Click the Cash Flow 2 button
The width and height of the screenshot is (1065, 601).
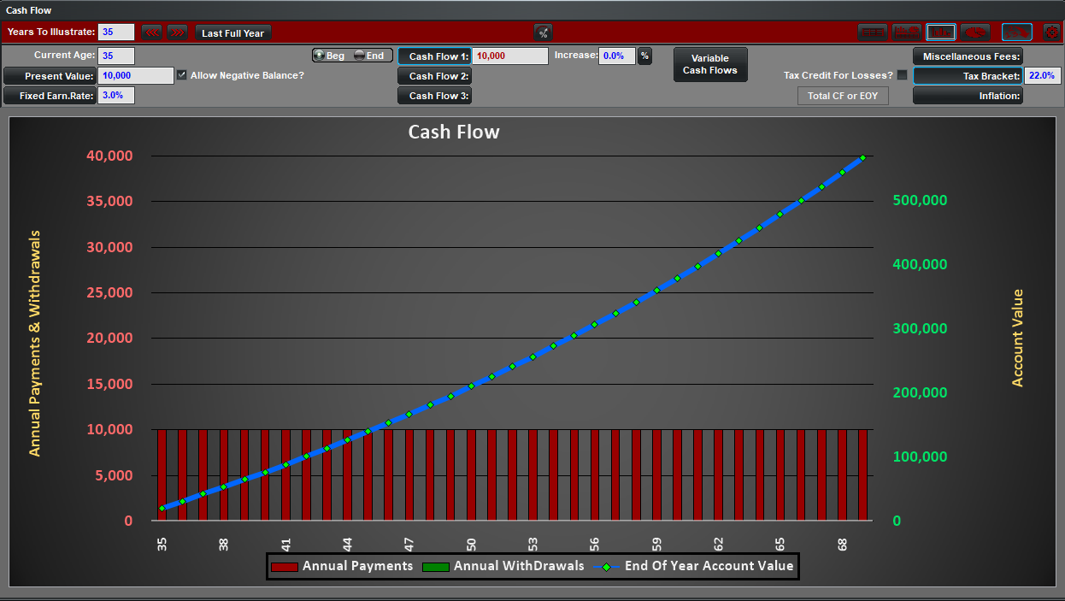click(x=434, y=75)
